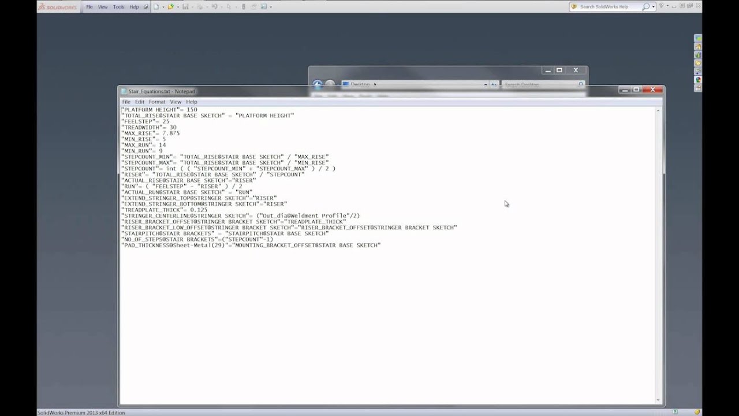Open Notepad File menu
The width and height of the screenshot is (739, 416).
coord(126,102)
